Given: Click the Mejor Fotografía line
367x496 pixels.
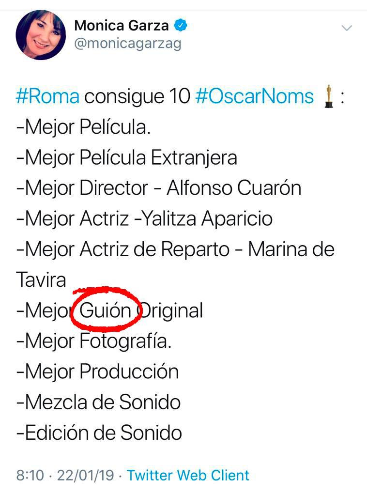Looking at the screenshot, I should [x=94, y=341].
